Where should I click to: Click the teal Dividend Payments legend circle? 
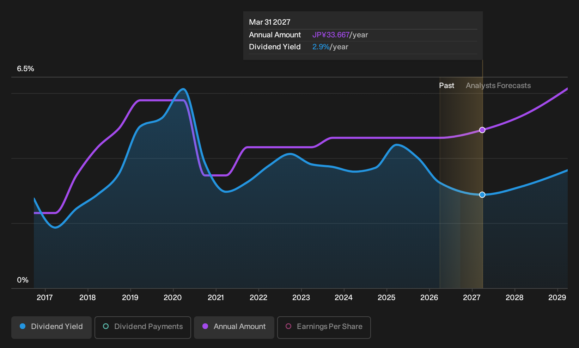point(106,326)
